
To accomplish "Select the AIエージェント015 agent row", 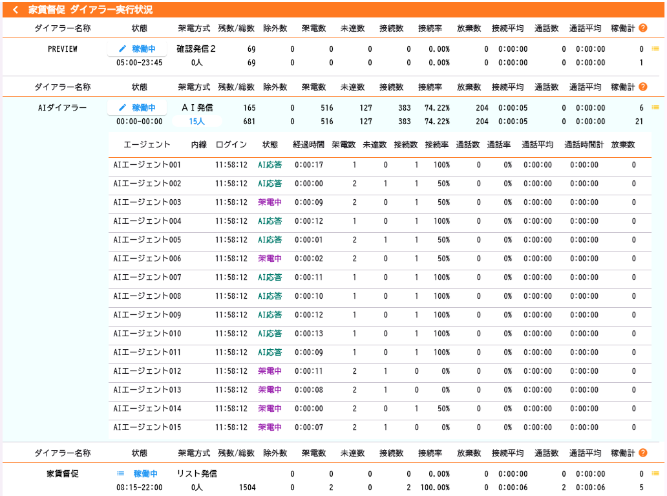I will 147,427.
